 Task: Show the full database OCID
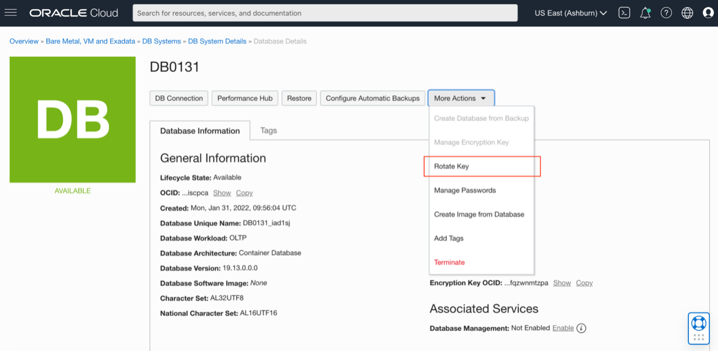(221, 193)
